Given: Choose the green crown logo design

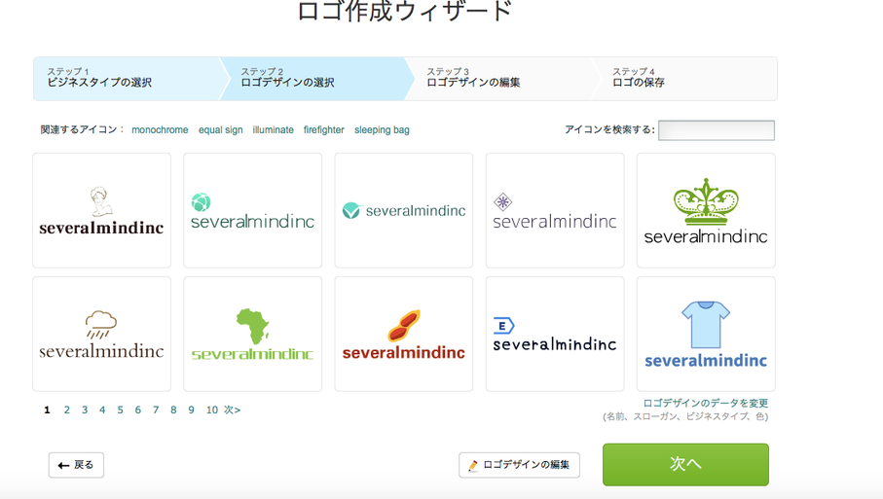Looking at the screenshot, I should pyautogui.click(x=706, y=210).
